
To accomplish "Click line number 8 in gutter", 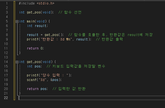I will 7,35.
